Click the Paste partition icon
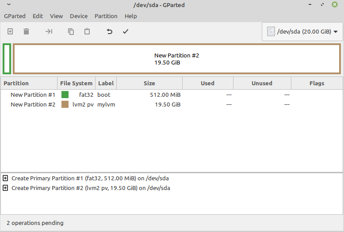Screen dimensions: 344x232 [87, 31]
